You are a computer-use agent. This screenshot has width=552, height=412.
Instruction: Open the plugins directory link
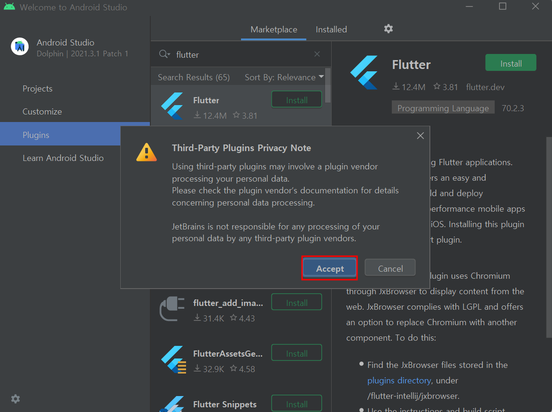[399, 381]
